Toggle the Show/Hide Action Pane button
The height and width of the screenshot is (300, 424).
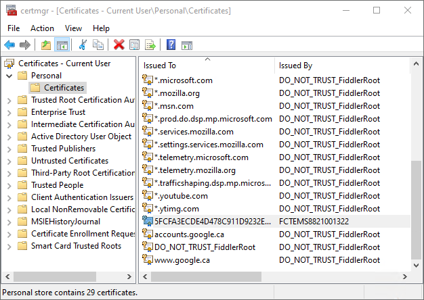186,45
